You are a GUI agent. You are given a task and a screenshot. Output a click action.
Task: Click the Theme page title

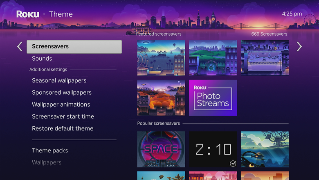tap(61, 14)
